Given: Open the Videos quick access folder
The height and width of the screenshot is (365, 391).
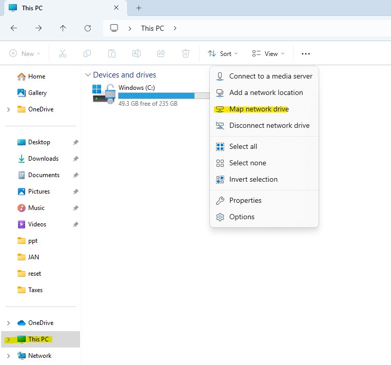Looking at the screenshot, I should tap(32, 224).
